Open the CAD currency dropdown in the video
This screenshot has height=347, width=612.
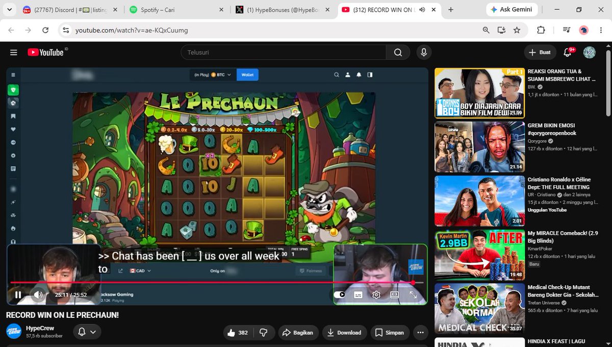(x=141, y=271)
